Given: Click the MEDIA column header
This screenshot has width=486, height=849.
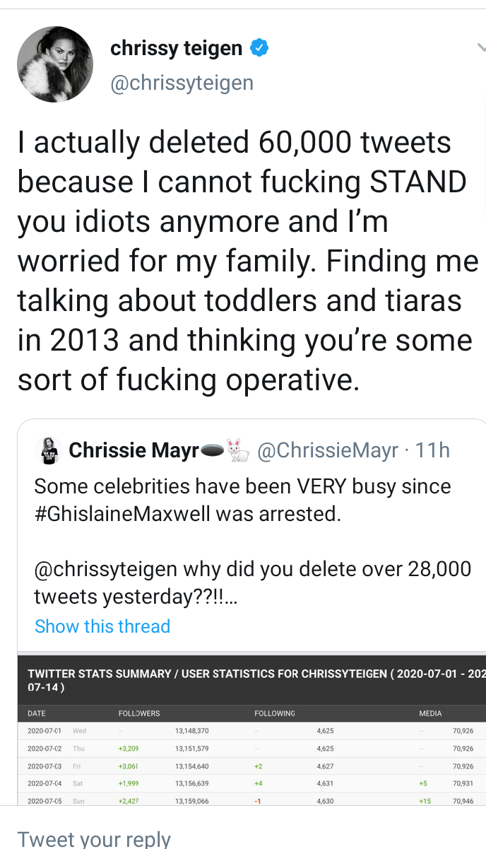Looking at the screenshot, I should (x=430, y=713).
